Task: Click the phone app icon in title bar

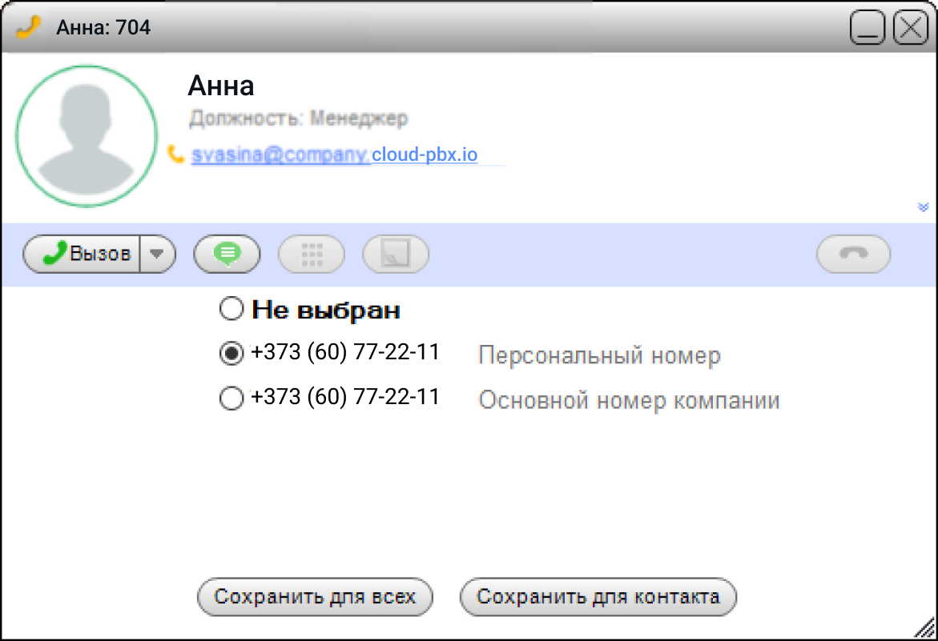Action: coord(29,28)
